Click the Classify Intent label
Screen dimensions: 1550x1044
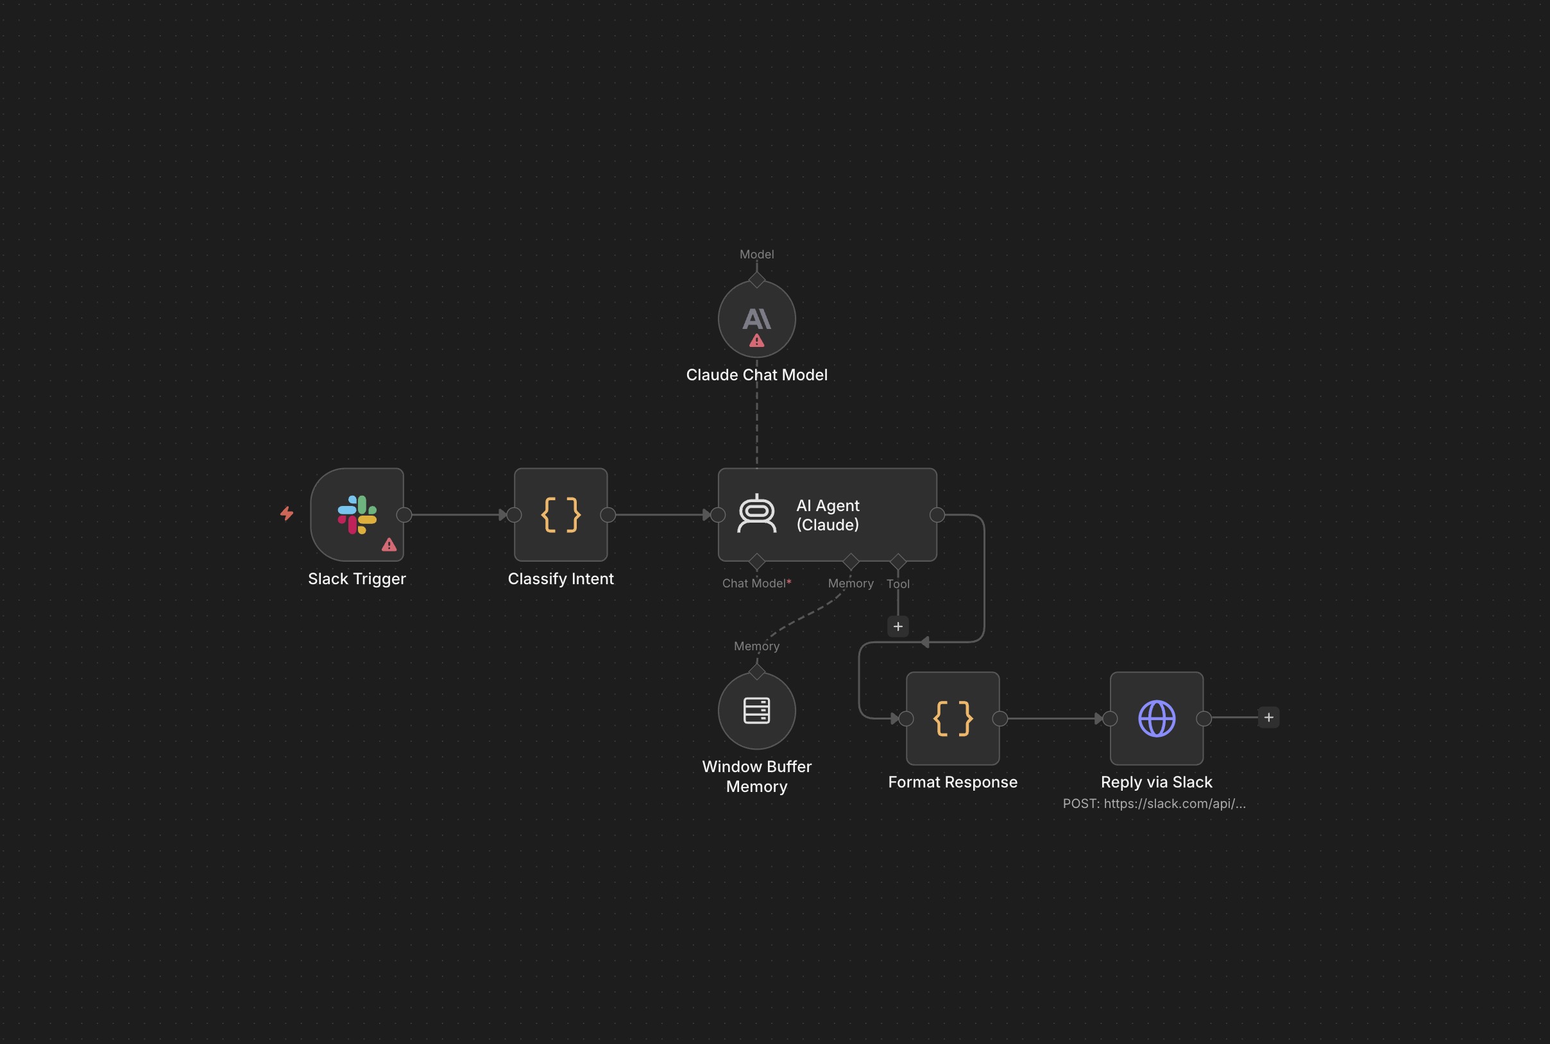click(x=561, y=578)
